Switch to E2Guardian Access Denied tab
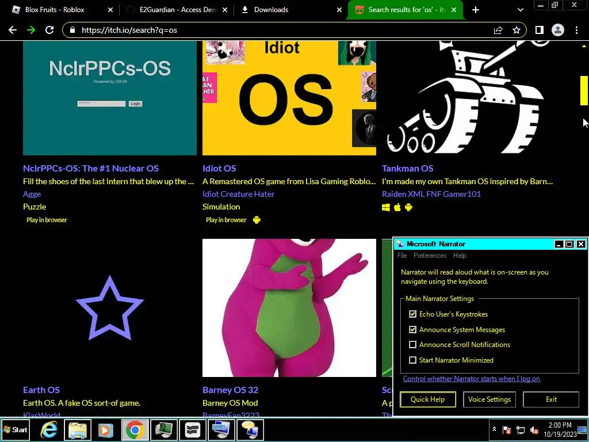 click(178, 10)
